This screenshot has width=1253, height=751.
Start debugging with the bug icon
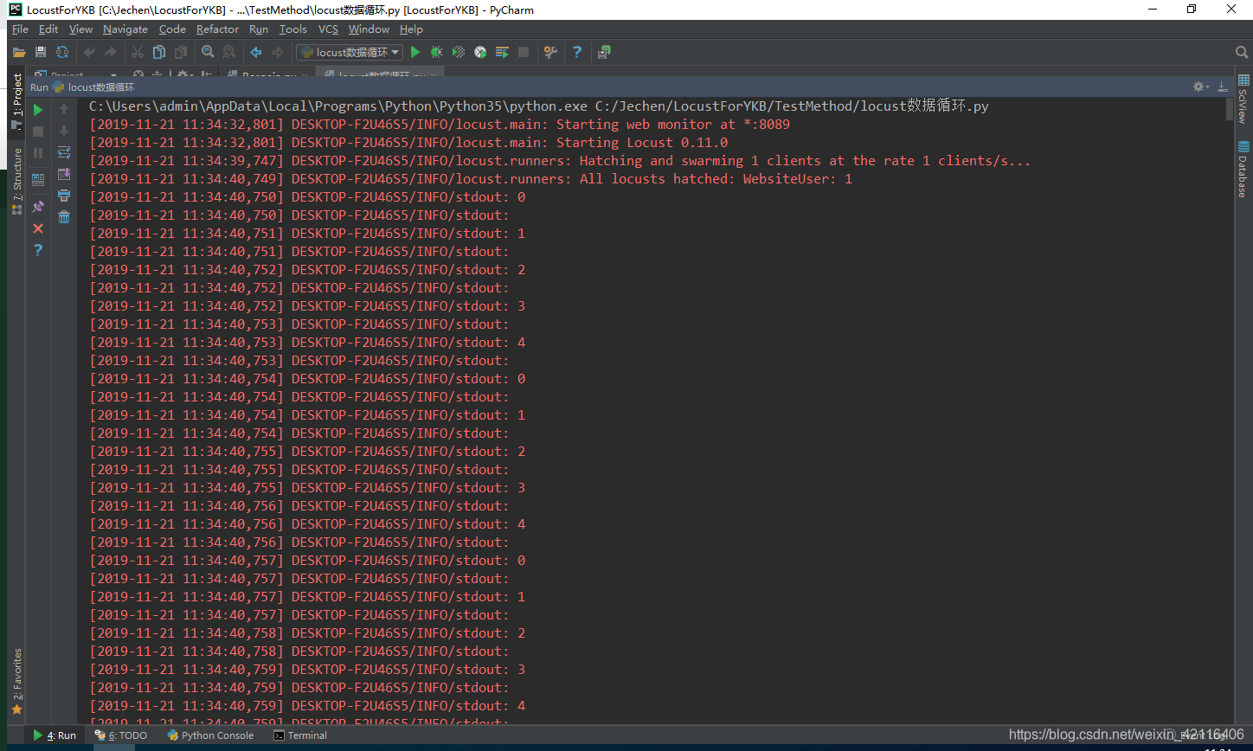tap(437, 52)
